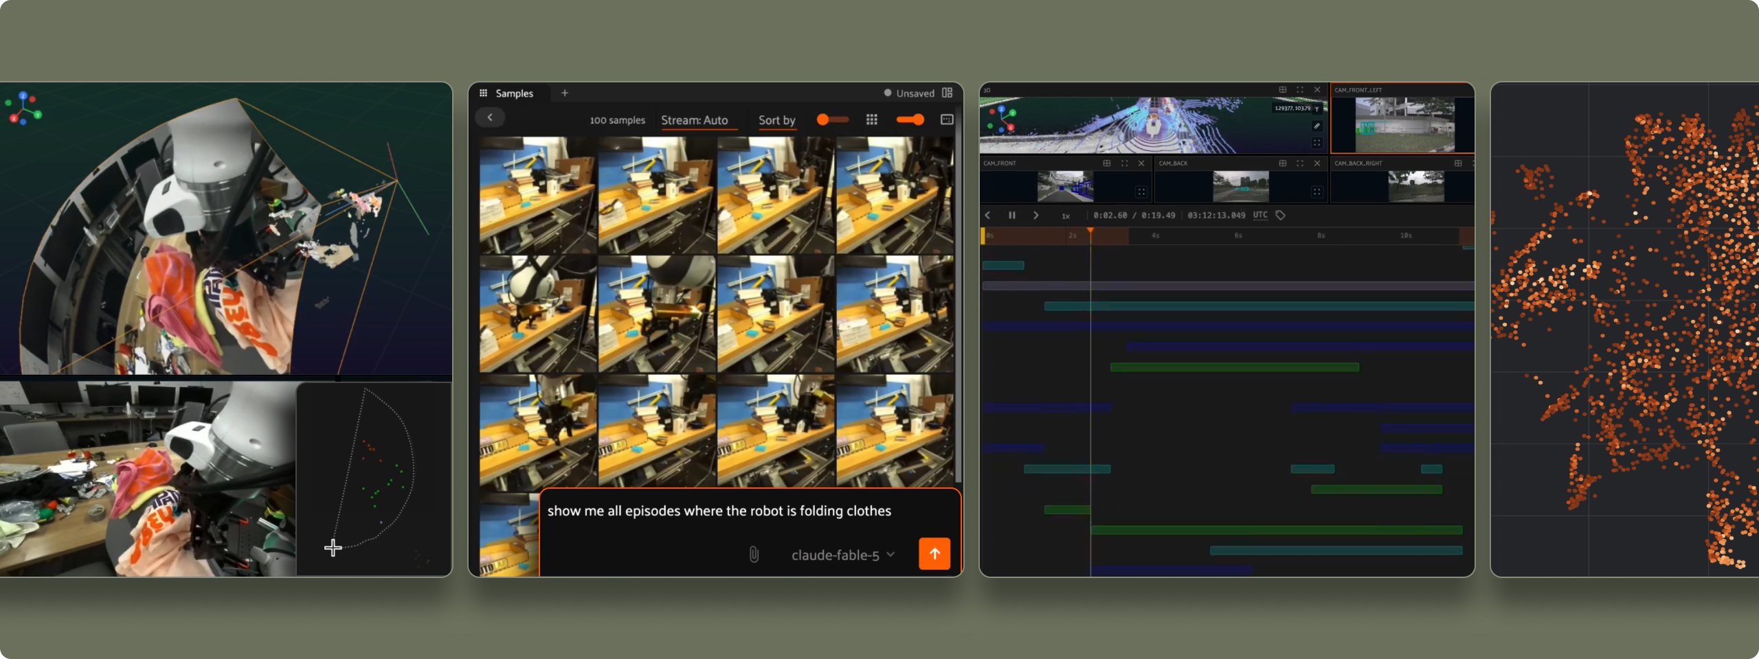Viewport: 1759px width, 659px height.
Task: Click the CAM_BACK panel title
Action: click(x=1173, y=163)
